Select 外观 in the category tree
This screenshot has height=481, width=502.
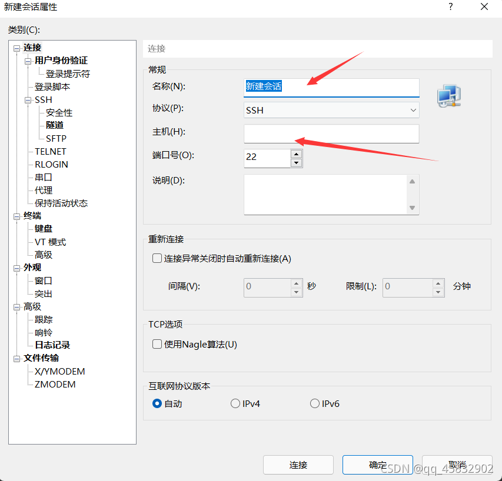tap(32, 268)
